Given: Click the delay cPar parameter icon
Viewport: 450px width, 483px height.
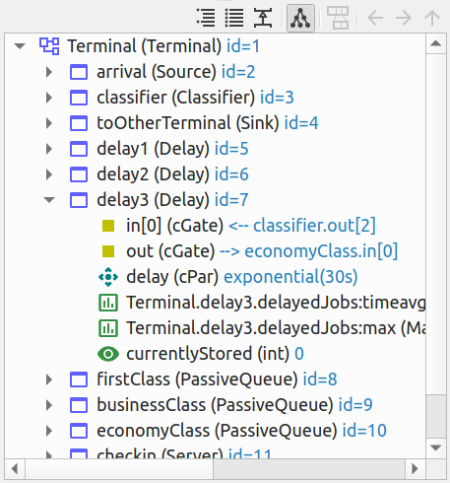Looking at the screenshot, I should (108, 277).
